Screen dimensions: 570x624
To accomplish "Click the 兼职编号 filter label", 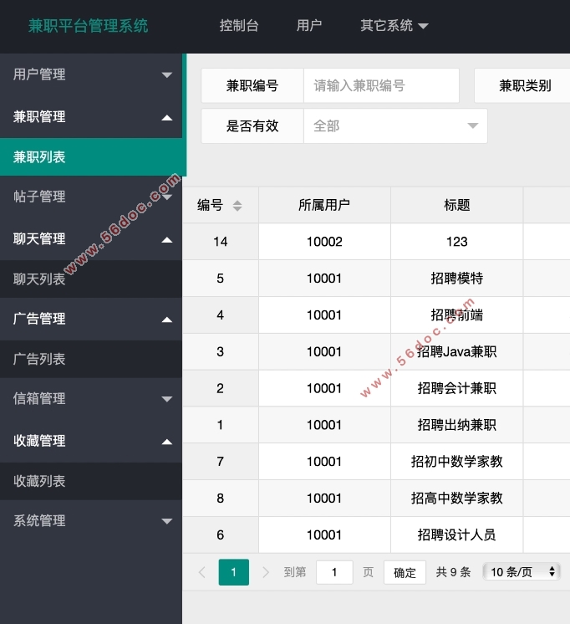I will [x=252, y=85].
